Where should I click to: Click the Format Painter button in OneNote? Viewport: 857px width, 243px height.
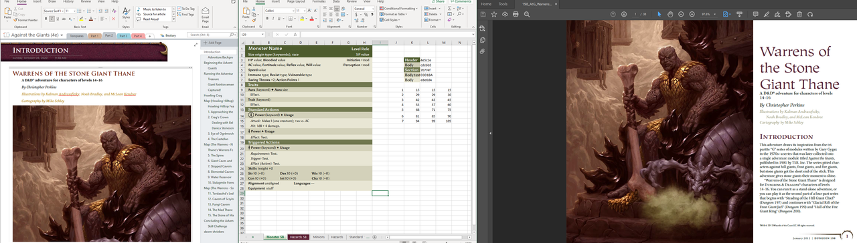coord(25,20)
